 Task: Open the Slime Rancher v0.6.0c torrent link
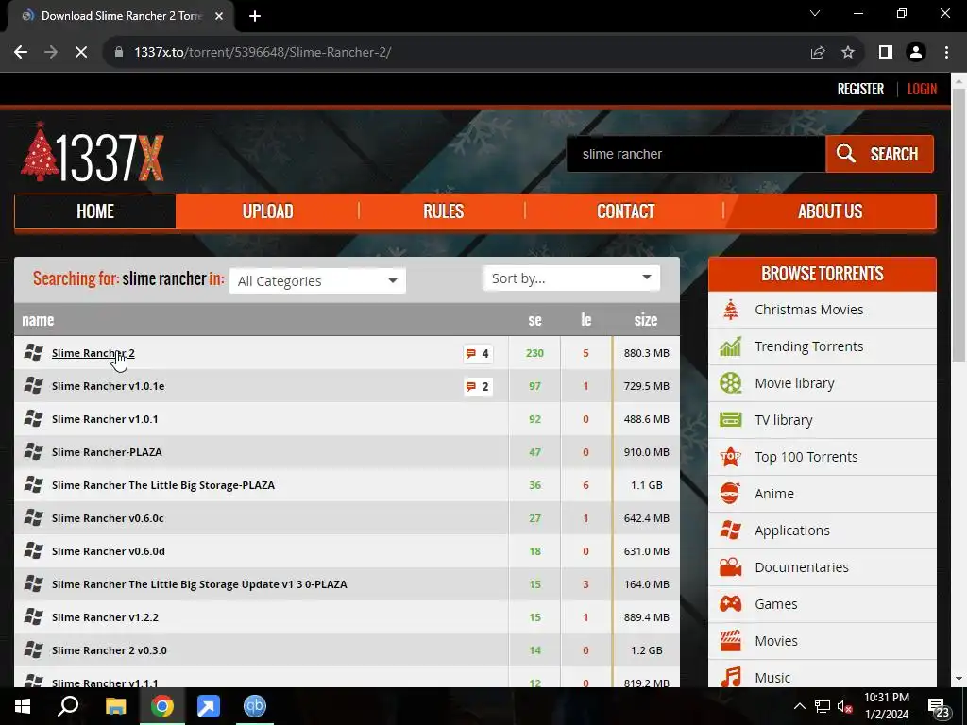coord(108,518)
